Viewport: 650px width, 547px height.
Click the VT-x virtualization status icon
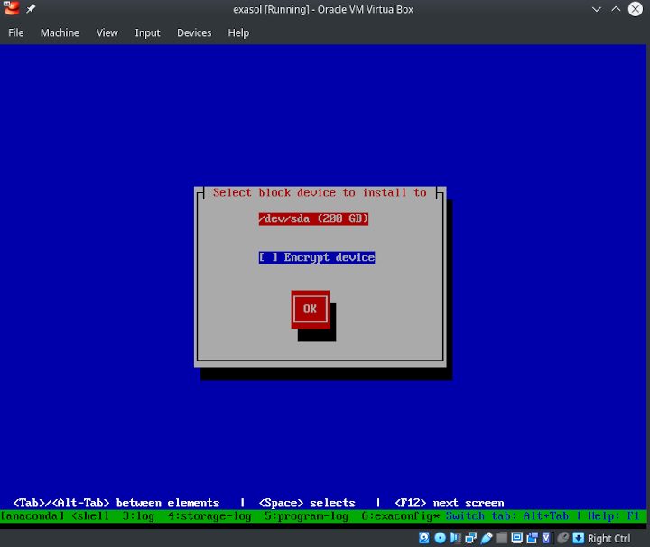(x=547, y=538)
